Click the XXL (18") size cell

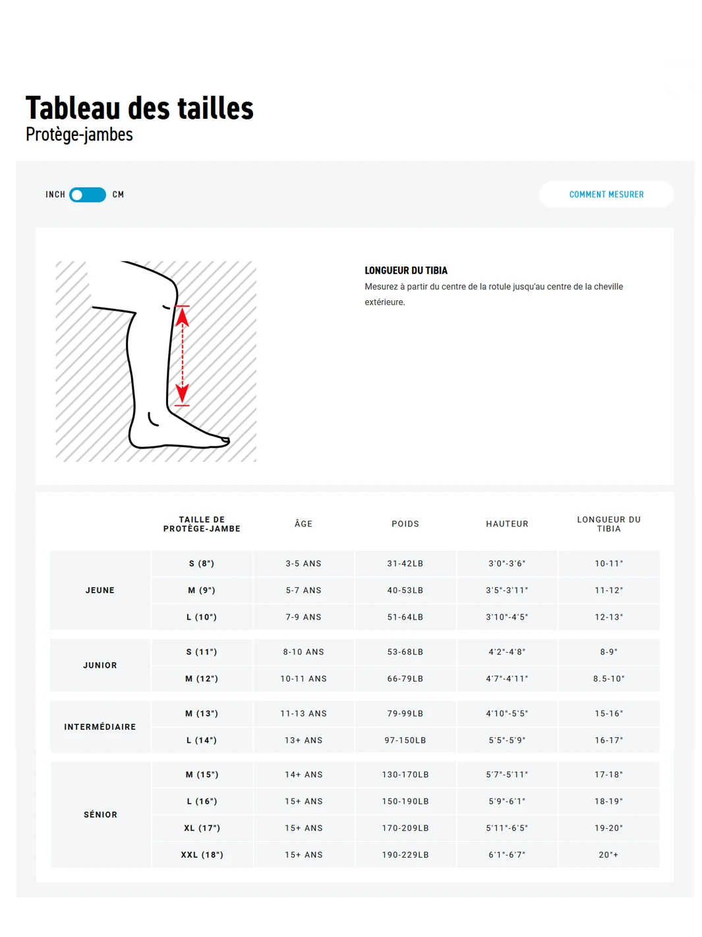point(202,855)
